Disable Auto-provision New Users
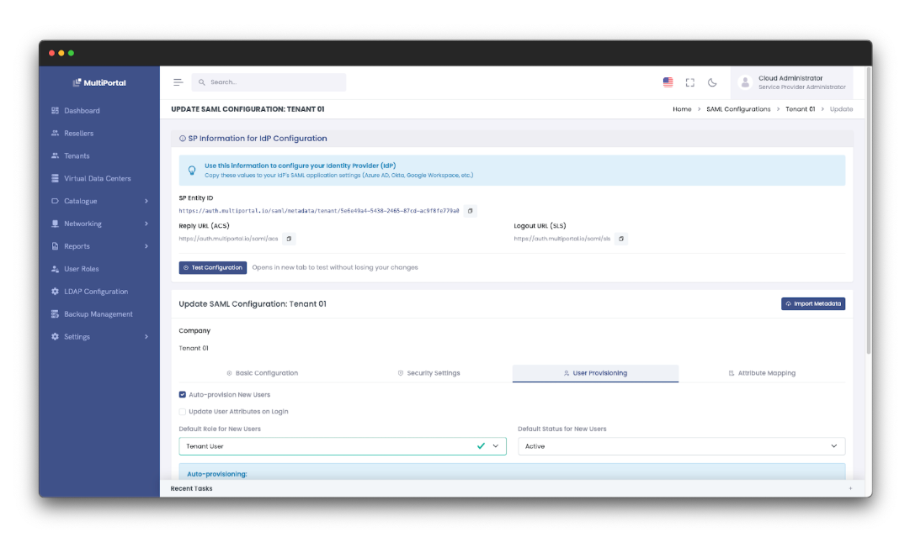The height and width of the screenshot is (537, 910). [182, 393]
